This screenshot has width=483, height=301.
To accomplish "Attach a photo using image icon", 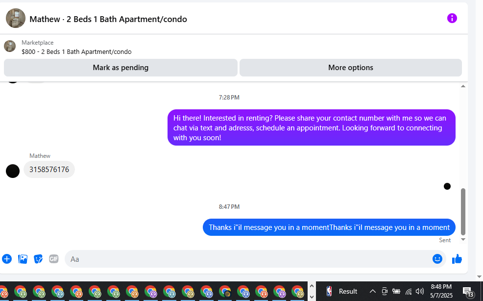I will (23, 259).
